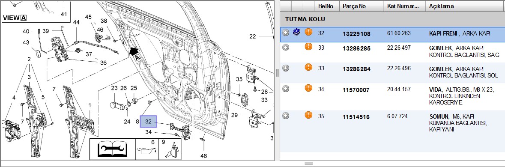Click callout 41 in the diagram

coord(64,14)
